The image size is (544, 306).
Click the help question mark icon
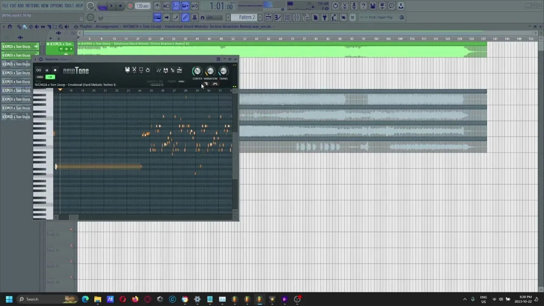[363, 6]
